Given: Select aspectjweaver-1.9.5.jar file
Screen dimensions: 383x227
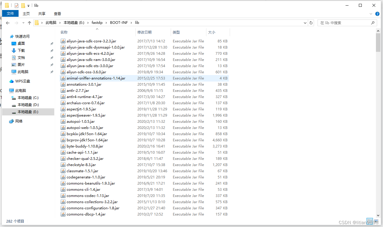Looking at the screenshot, I should pos(144,115).
